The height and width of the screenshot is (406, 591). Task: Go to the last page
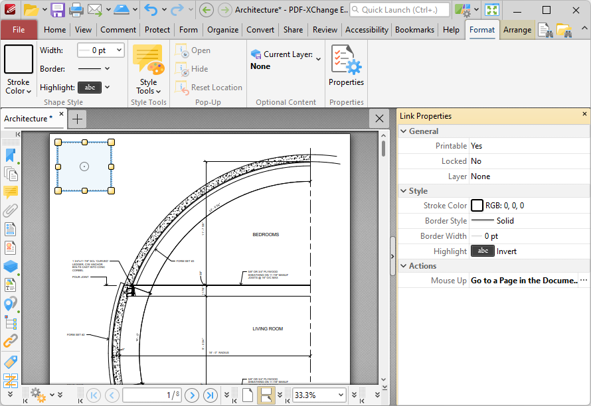(211, 395)
